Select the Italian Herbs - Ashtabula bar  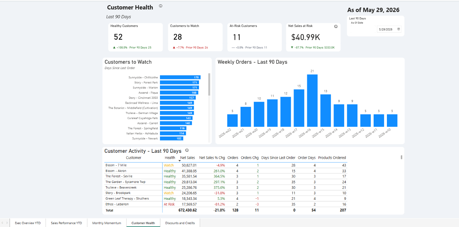173,133
